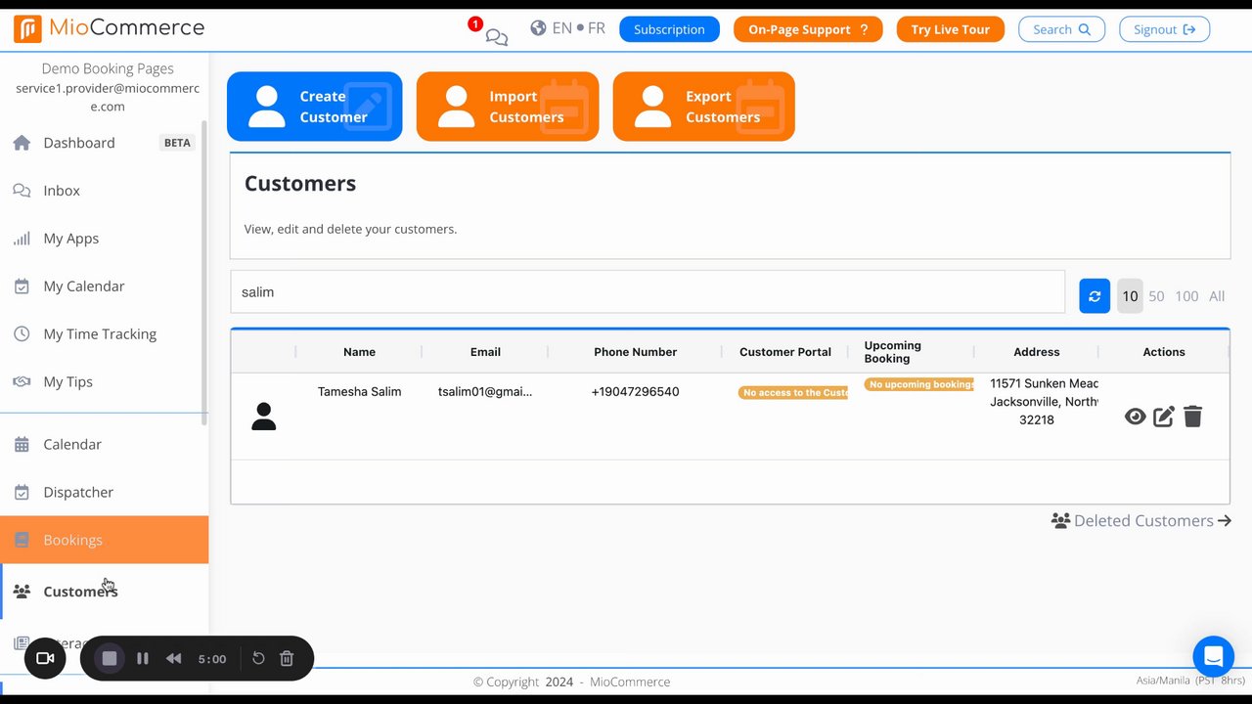Open Dashboard in the sidebar
This screenshot has width=1252, height=704.
79,143
